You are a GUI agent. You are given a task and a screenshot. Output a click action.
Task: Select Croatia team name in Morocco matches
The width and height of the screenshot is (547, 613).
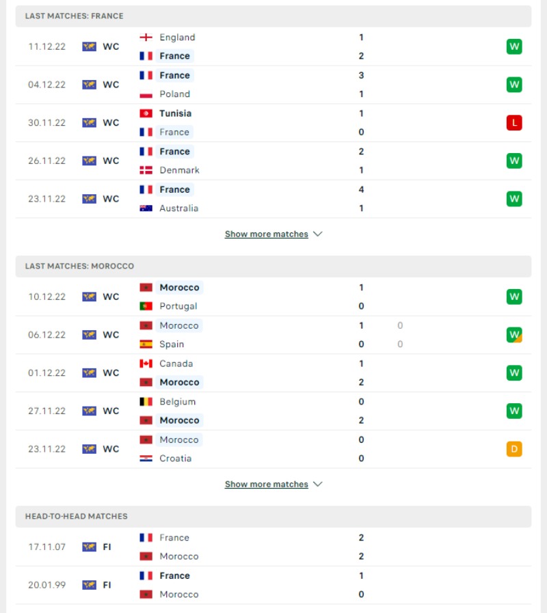coord(175,458)
